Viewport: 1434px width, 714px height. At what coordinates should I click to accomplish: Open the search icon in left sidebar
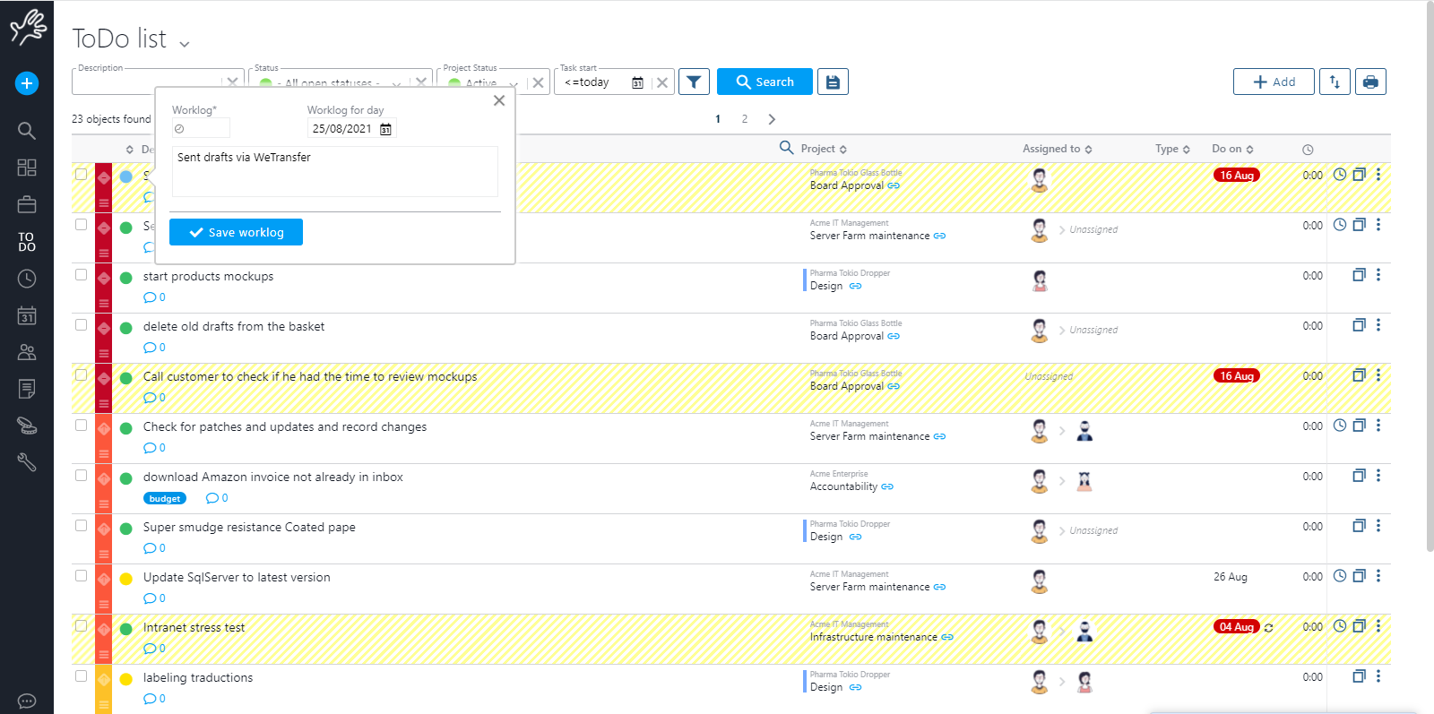tap(27, 131)
